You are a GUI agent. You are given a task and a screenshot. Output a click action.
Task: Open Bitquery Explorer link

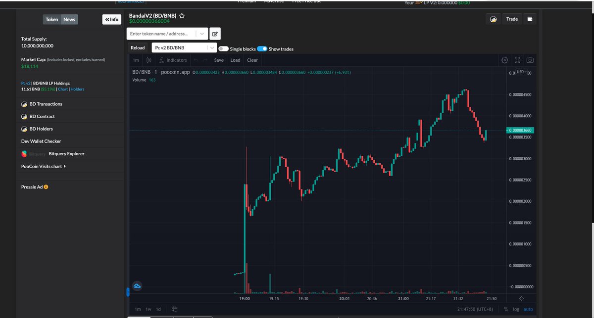point(66,154)
